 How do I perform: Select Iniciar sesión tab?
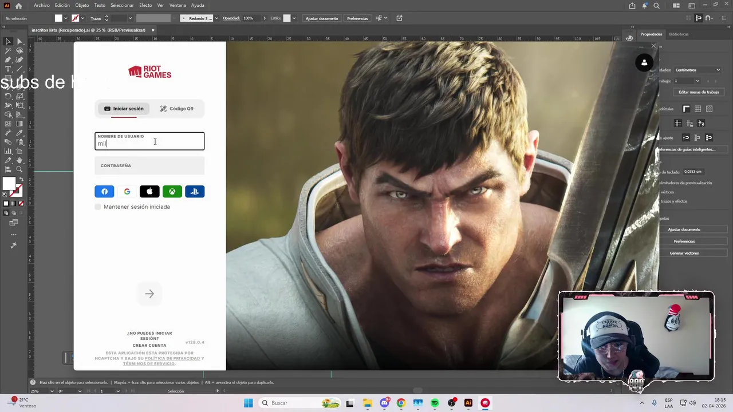[x=124, y=109]
